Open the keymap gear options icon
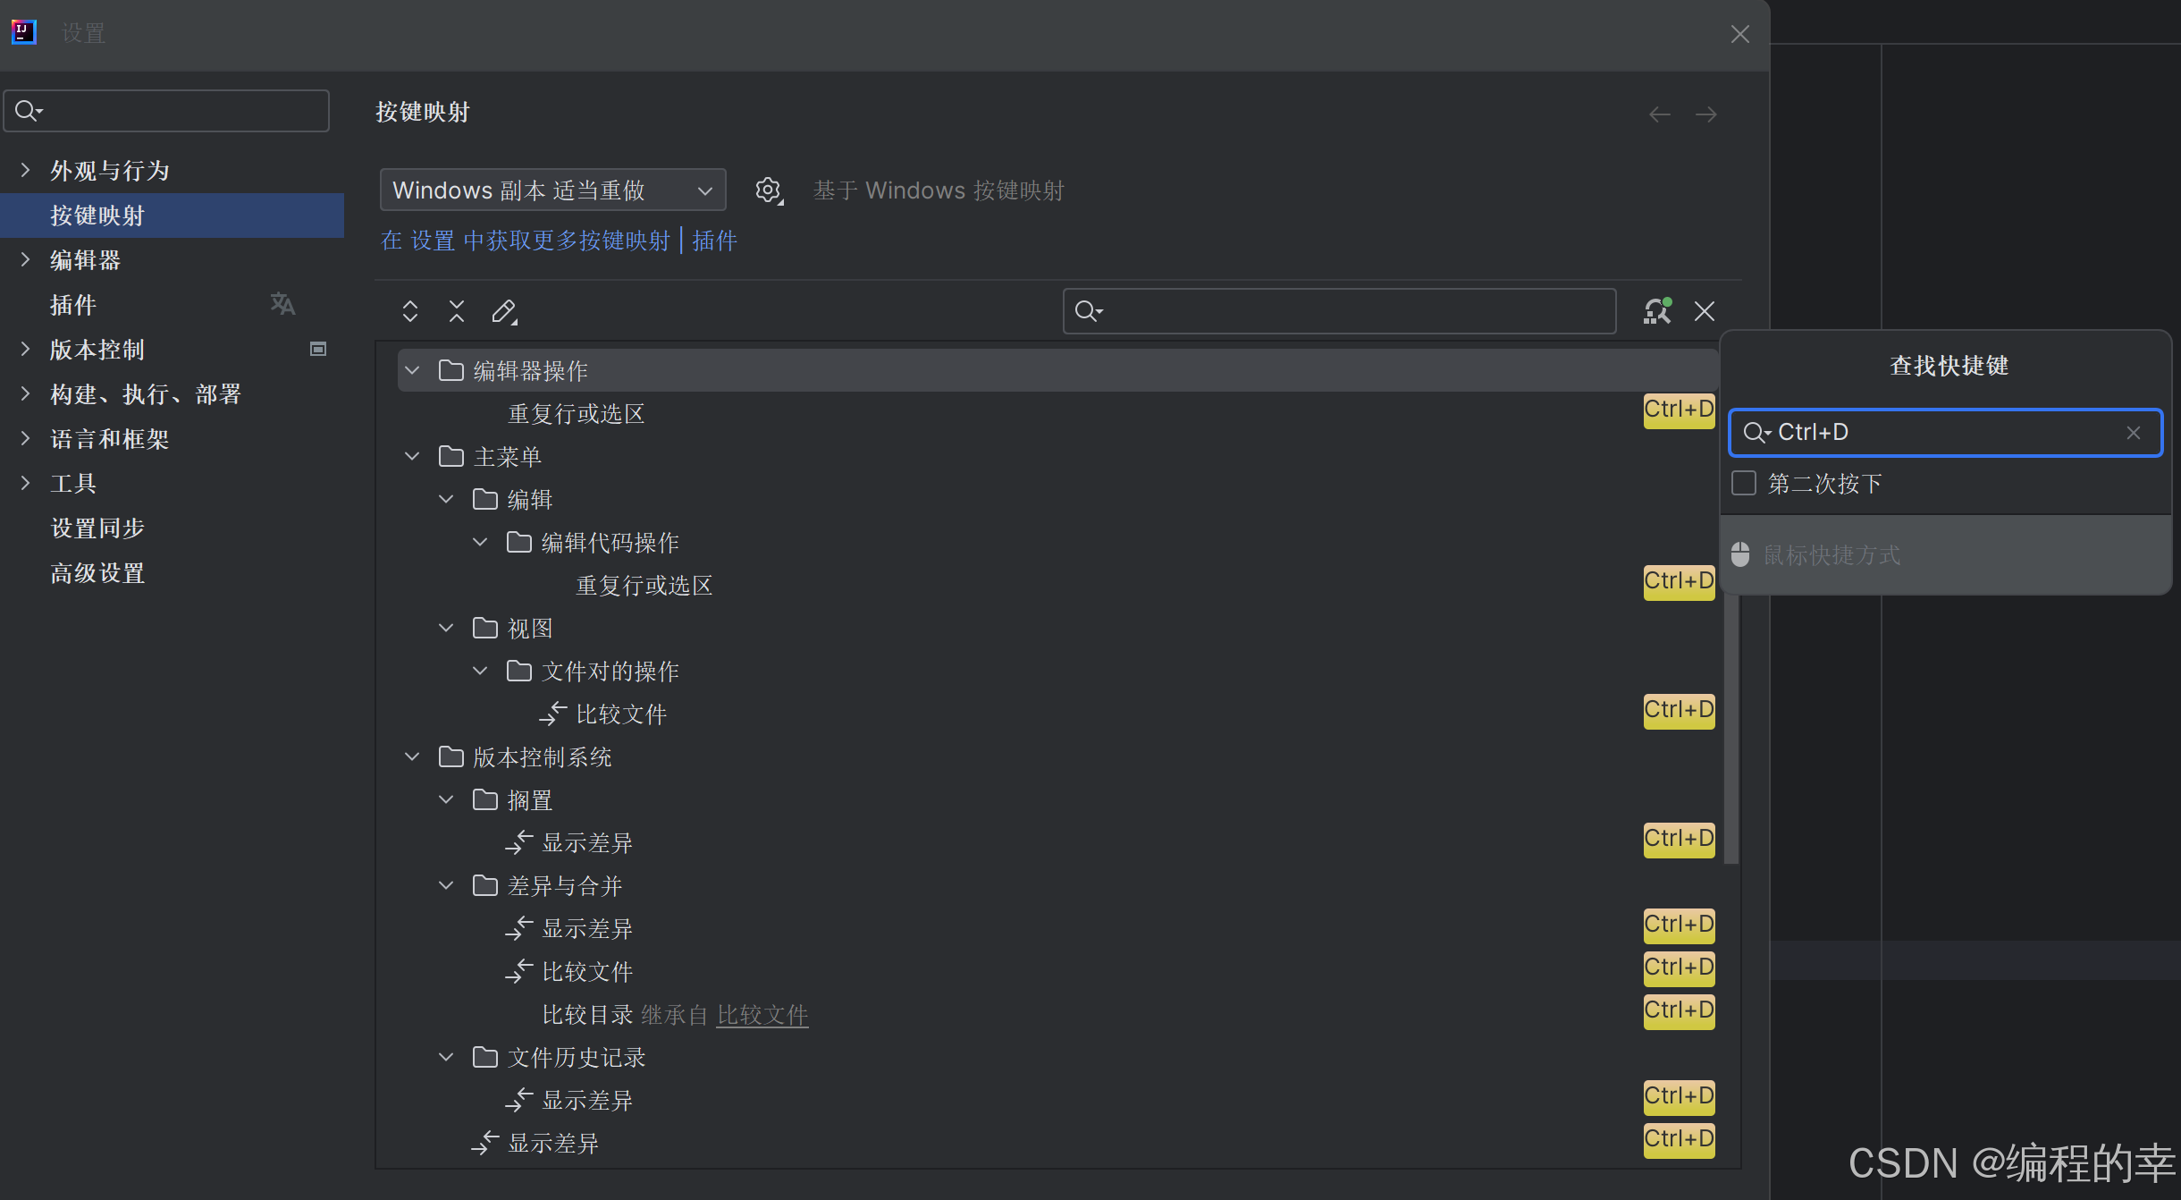This screenshot has height=1200, width=2181. pos(768,190)
